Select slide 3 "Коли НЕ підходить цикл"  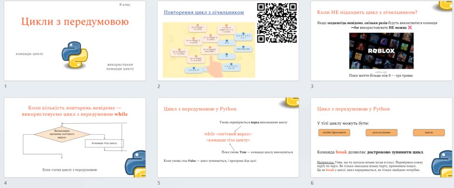[x=382, y=41]
